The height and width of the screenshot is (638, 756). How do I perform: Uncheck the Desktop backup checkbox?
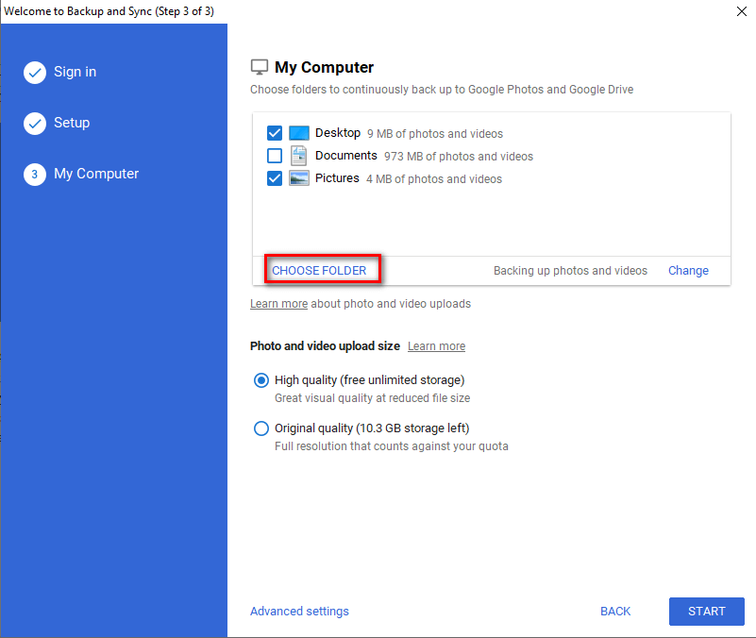click(274, 133)
